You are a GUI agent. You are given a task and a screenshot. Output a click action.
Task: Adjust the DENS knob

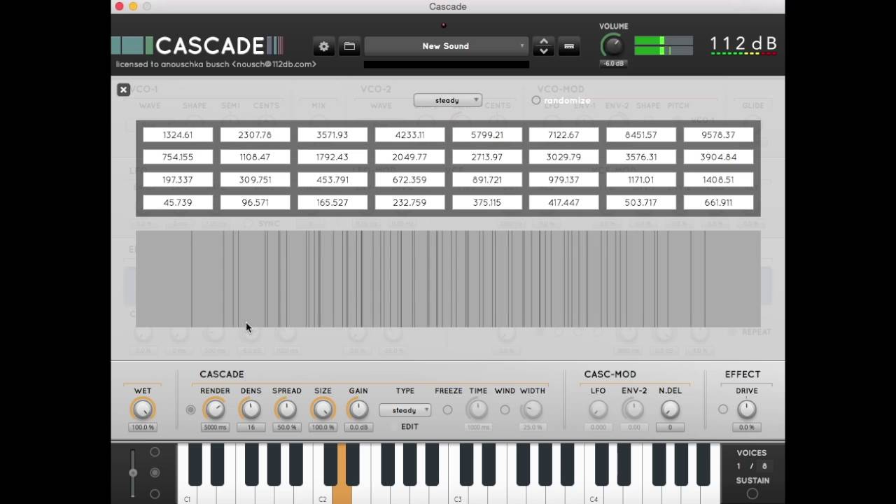251,409
